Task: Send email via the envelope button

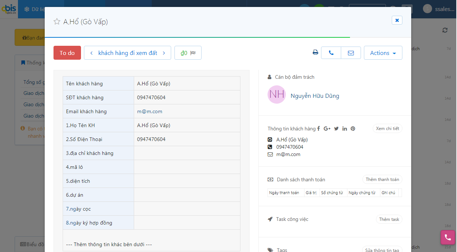Action: click(x=351, y=53)
